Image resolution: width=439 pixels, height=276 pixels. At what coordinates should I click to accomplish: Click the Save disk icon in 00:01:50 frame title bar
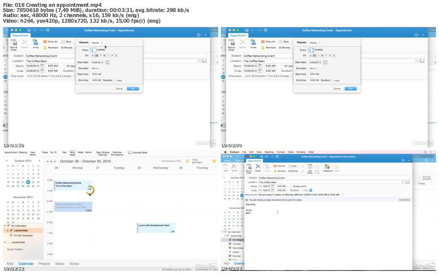click(x=29, y=30)
